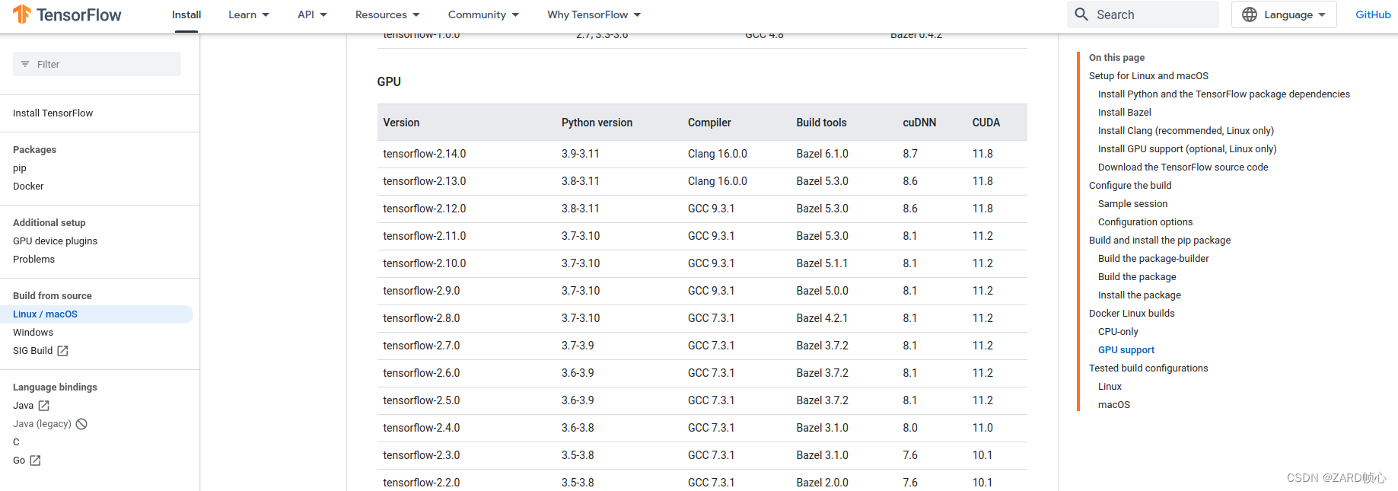The image size is (1398, 491).
Task: Jump to Configuration options section
Action: 1145,222
